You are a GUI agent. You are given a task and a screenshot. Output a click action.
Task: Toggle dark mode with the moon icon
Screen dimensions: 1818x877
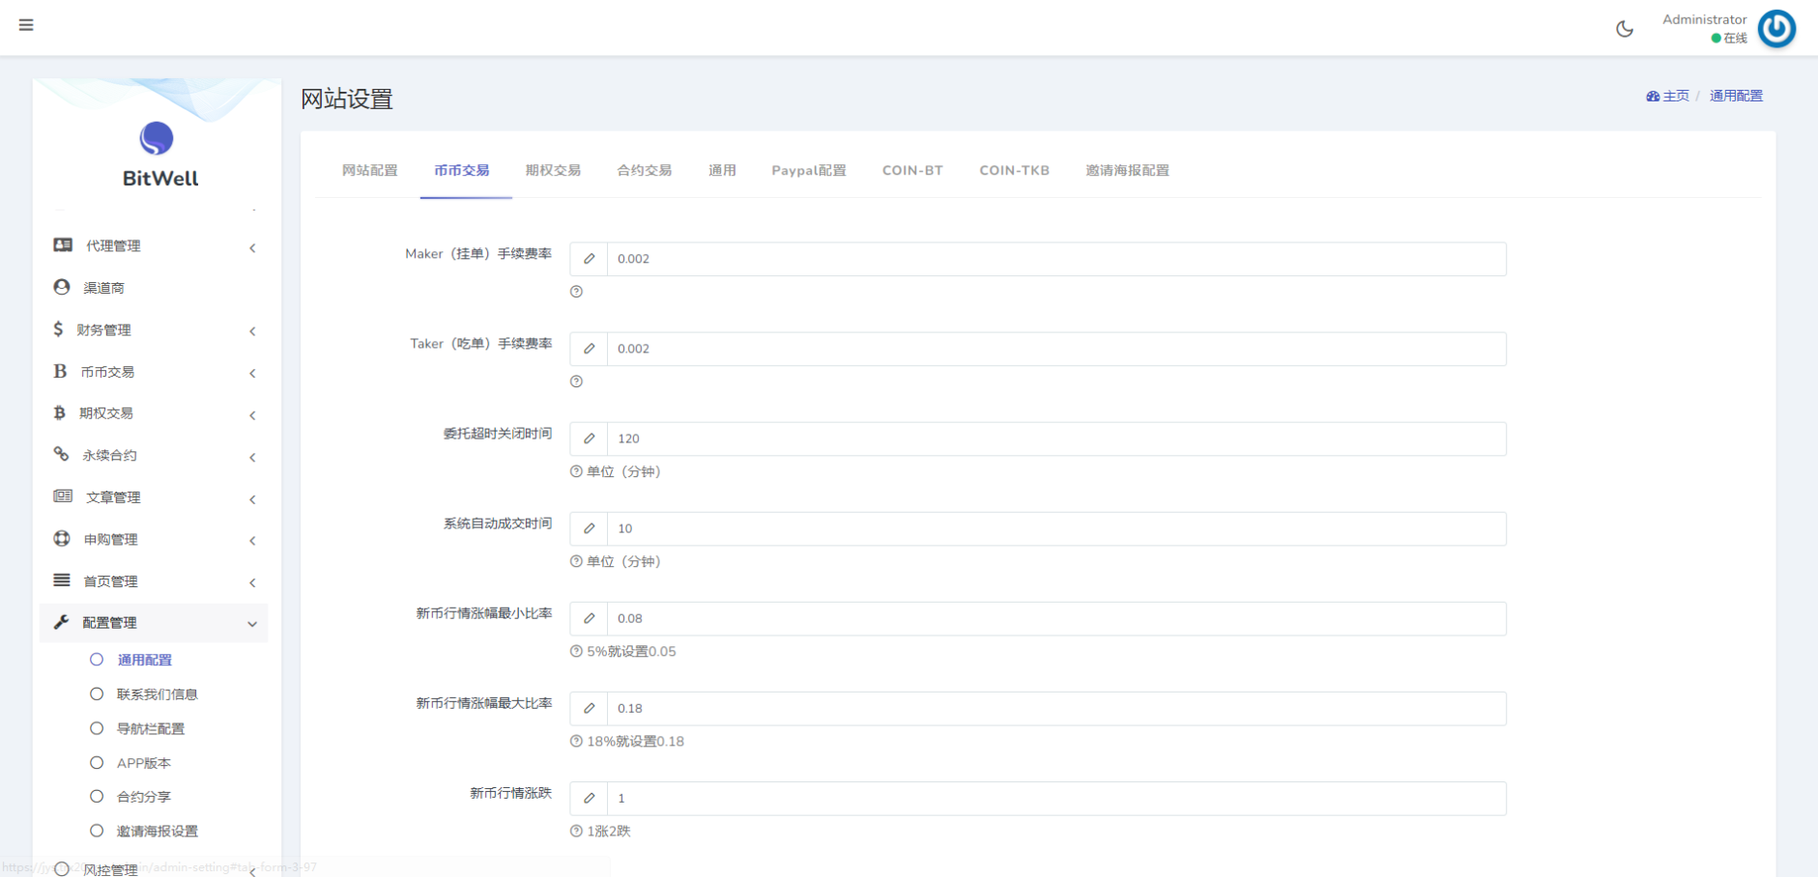1625,28
